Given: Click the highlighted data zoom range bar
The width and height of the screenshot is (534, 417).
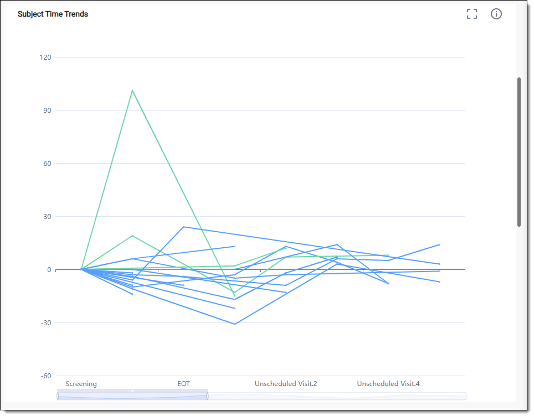Looking at the screenshot, I should coord(132,391).
